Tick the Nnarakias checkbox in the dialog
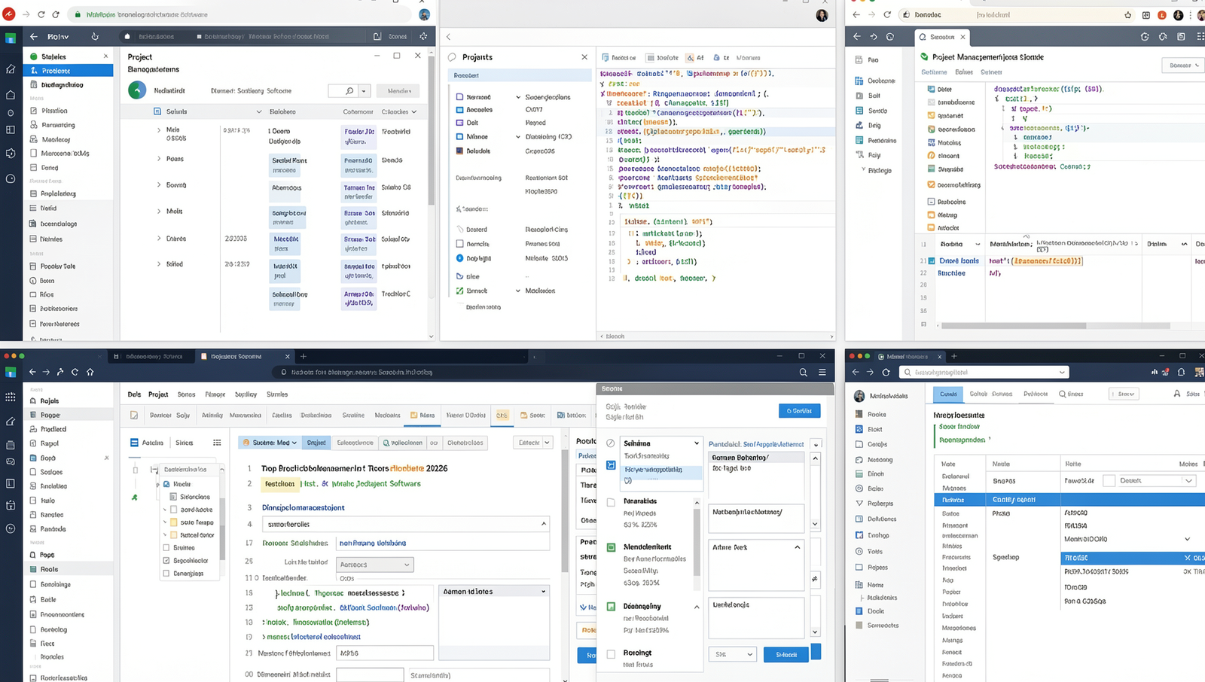Image resolution: width=1205 pixels, height=682 pixels. [x=611, y=502]
